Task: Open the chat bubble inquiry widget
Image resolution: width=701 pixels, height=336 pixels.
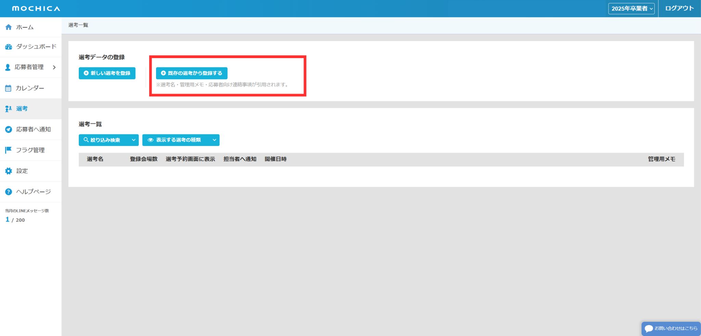Action: tap(671, 328)
